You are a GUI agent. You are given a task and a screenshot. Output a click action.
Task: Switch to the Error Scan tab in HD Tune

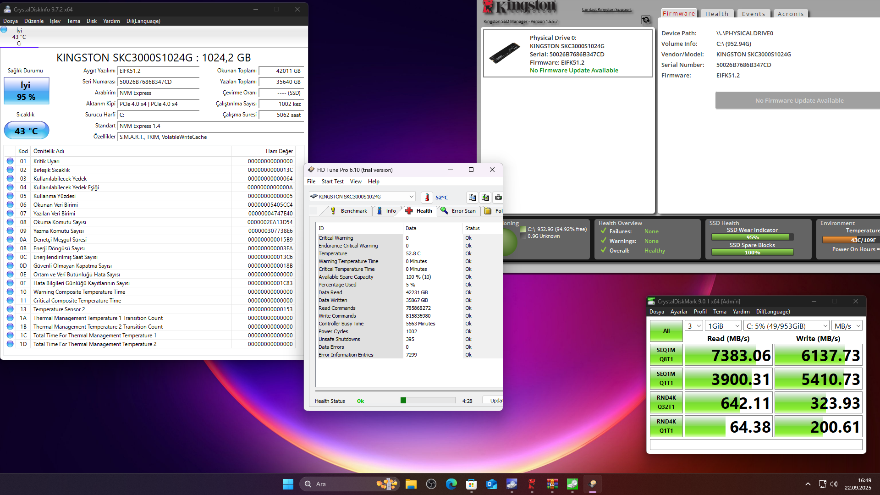pos(458,211)
